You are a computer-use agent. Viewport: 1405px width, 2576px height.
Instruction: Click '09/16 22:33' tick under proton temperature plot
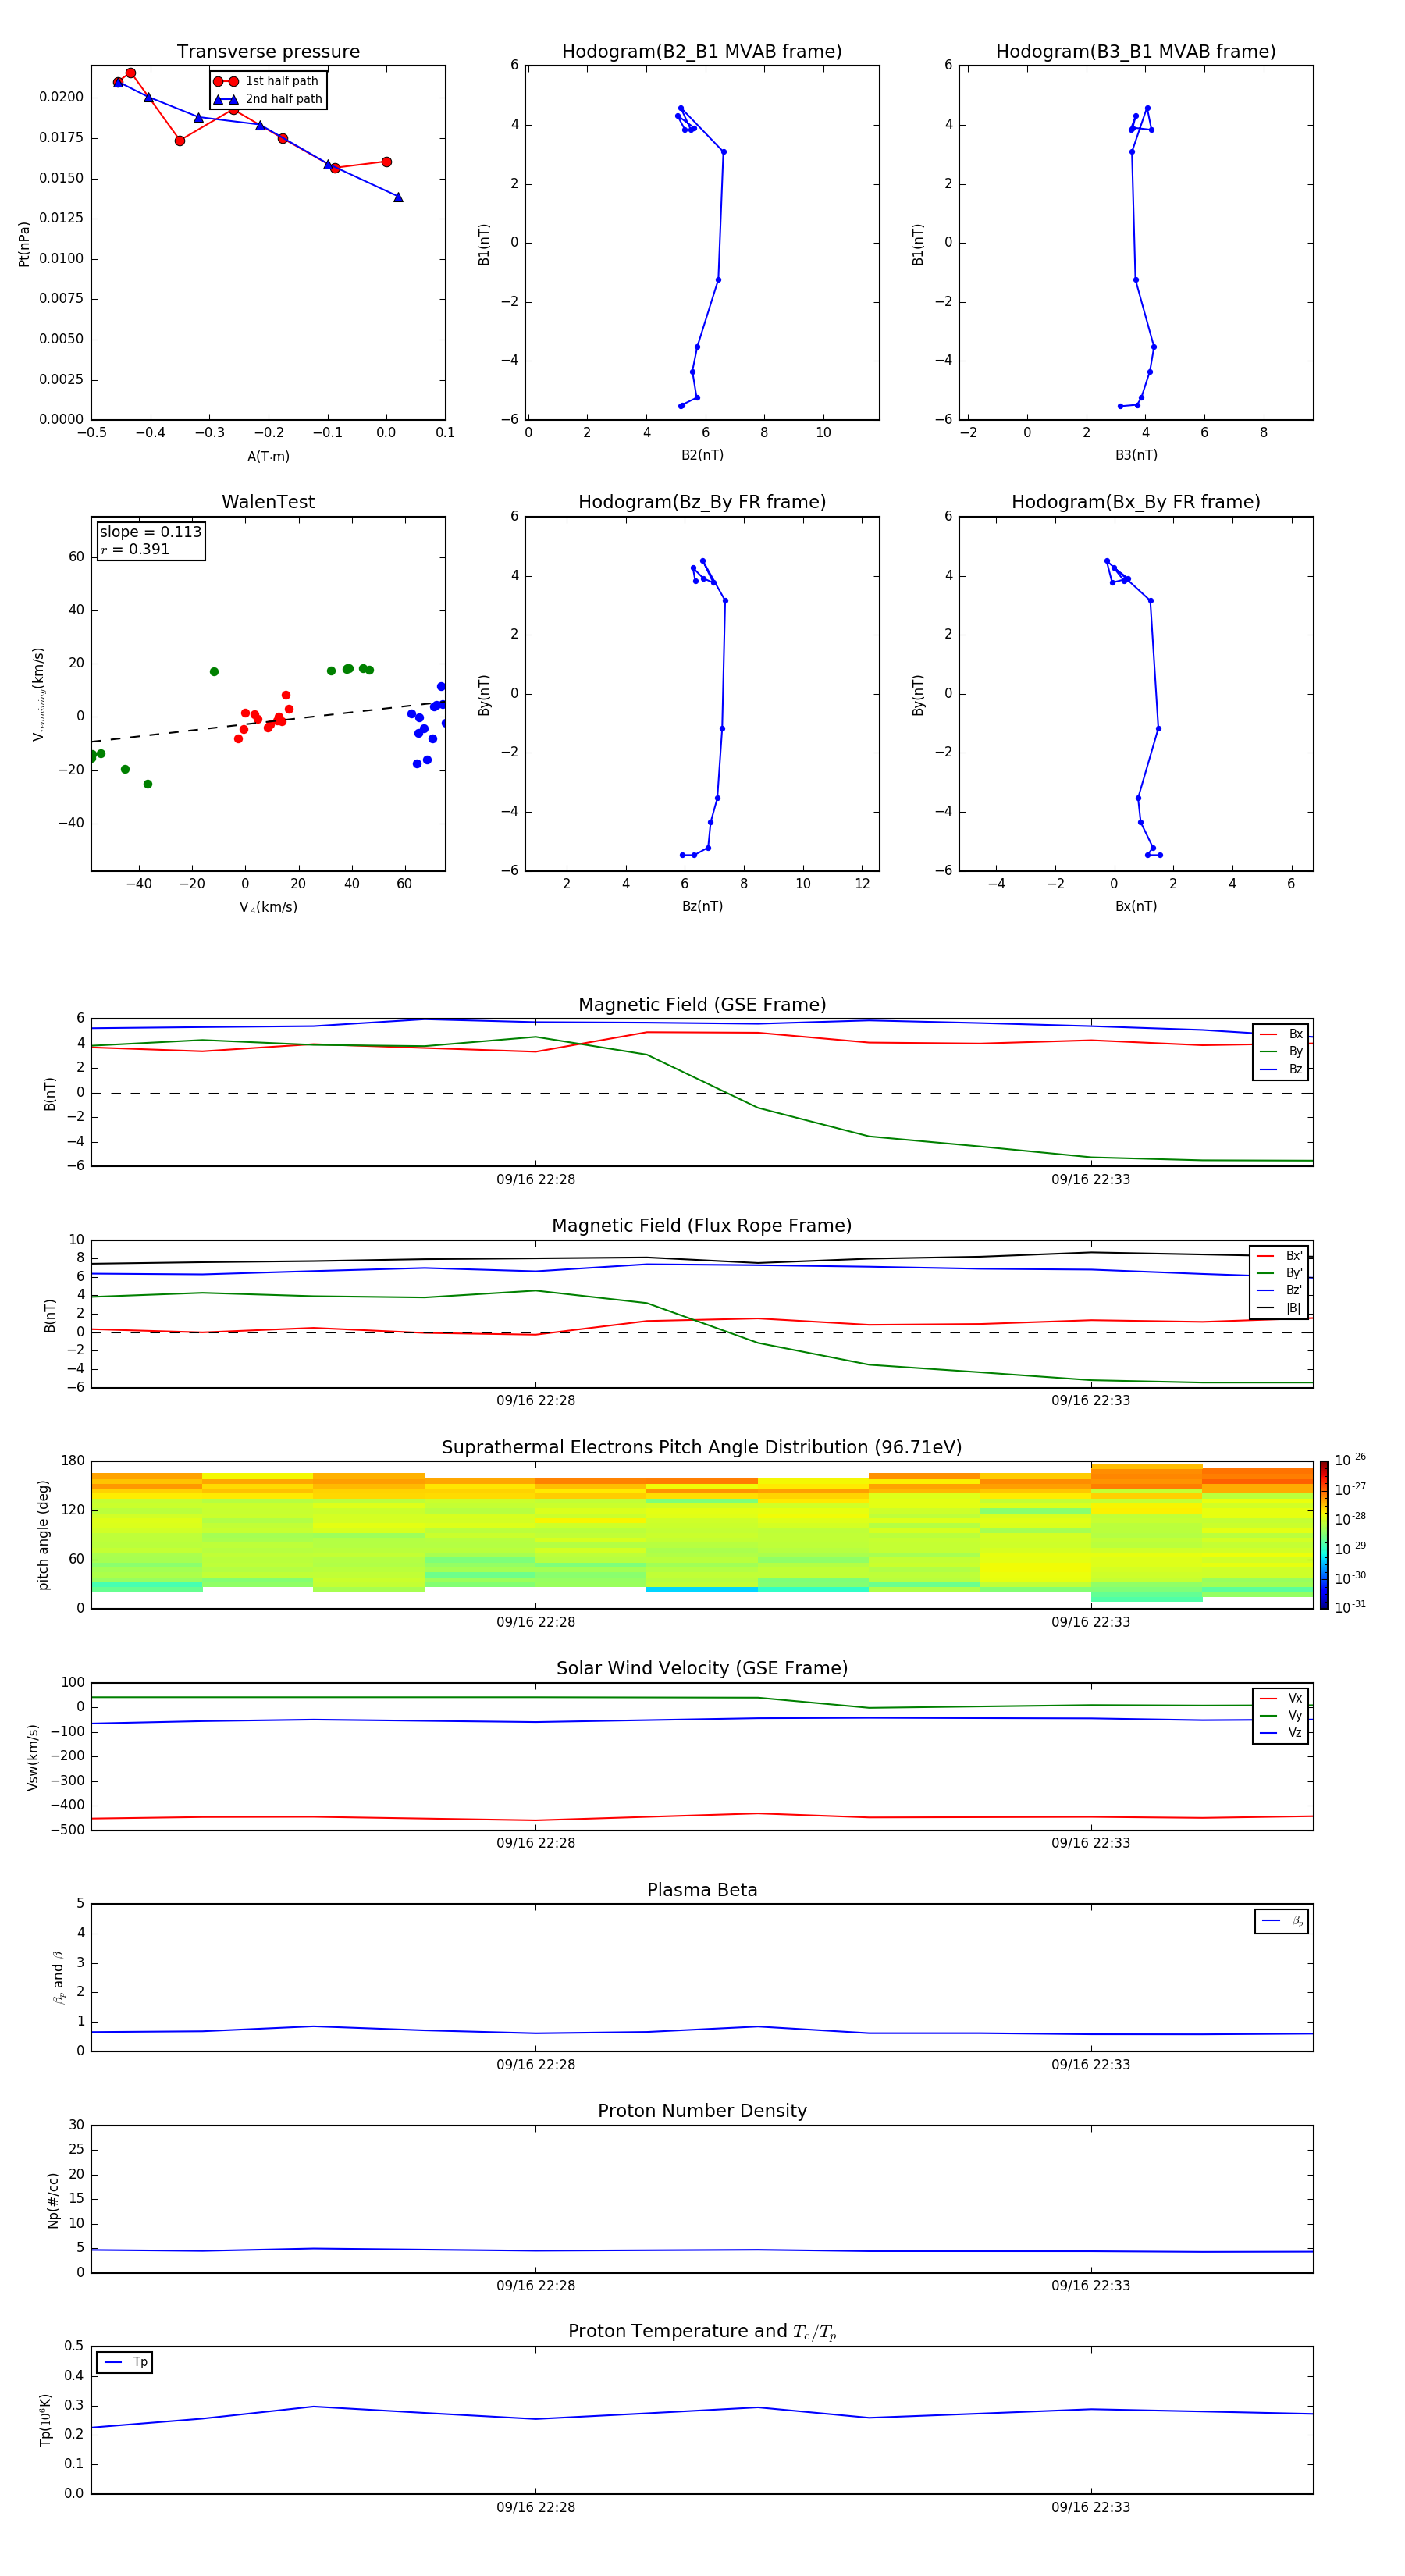tap(1090, 2507)
